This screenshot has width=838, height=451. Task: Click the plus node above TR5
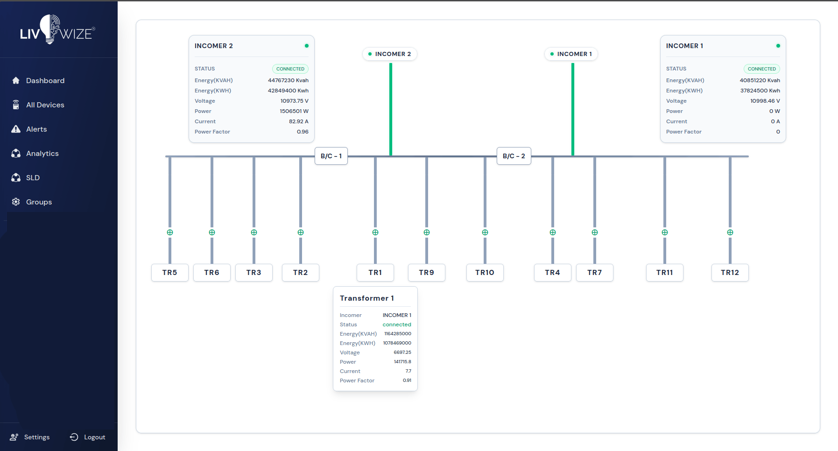tap(170, 232)
